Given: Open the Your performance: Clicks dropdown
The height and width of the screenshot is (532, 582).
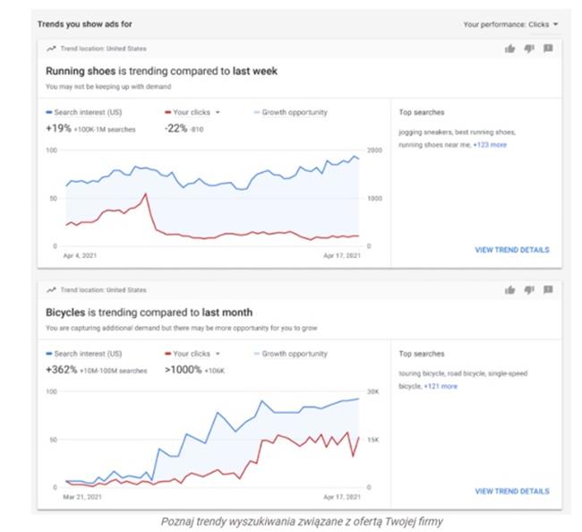Looking at the screenshot, I should [511, 24].
